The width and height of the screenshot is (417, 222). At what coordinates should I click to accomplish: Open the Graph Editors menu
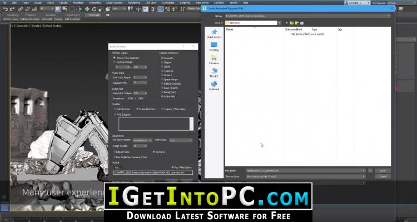[x=115, y=3]
